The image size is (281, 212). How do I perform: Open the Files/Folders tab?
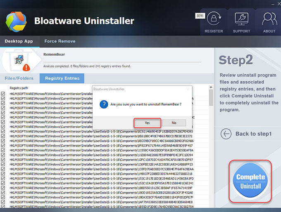point(19,78)
